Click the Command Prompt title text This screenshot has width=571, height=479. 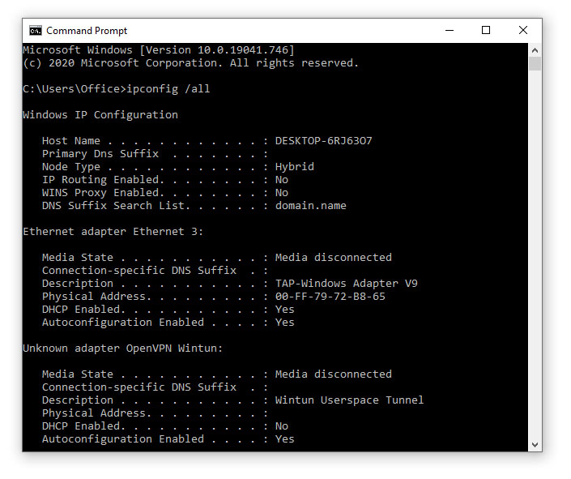pyautogui.click(x=87, y=31)
